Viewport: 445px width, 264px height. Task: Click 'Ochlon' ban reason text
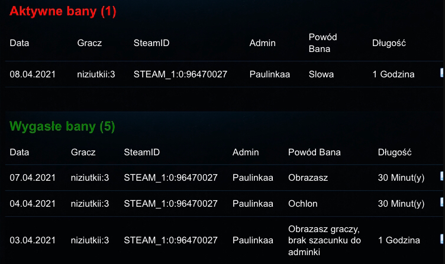click(x=303, y=204)
